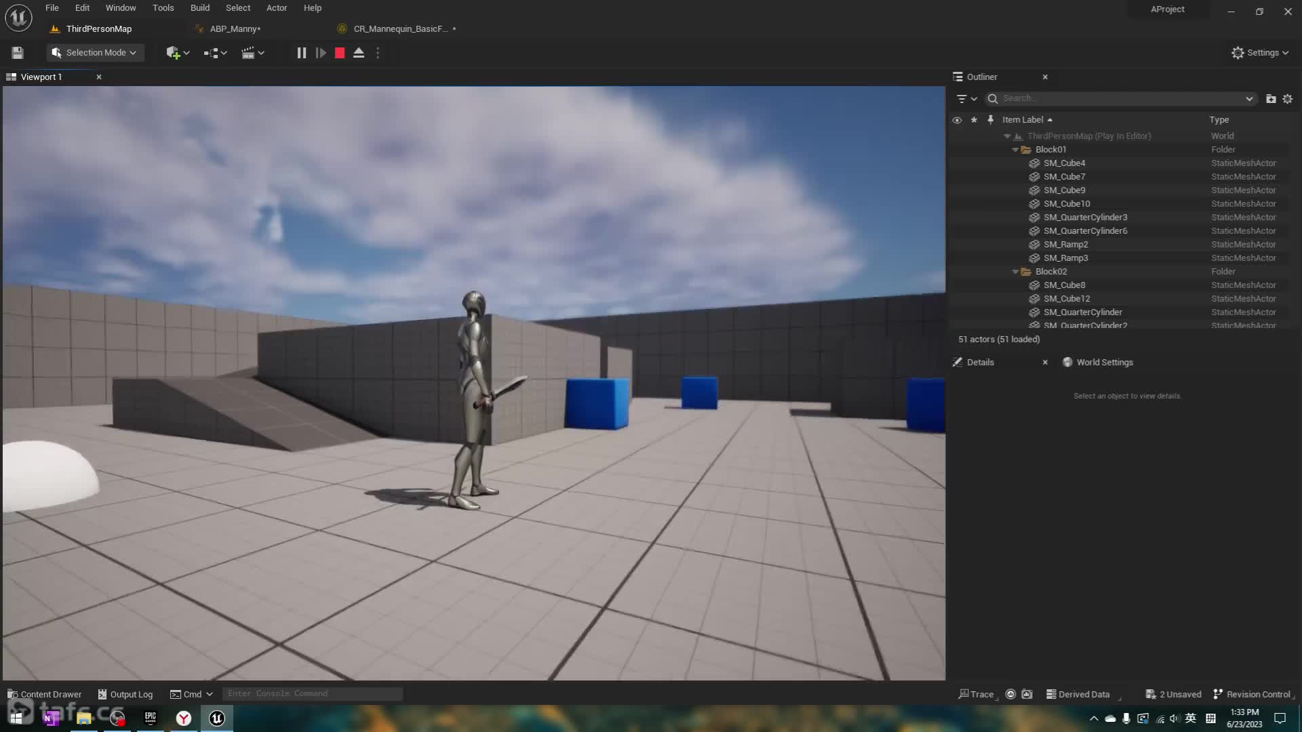
Task: Open the Build menu
Action: pos(199,8)
